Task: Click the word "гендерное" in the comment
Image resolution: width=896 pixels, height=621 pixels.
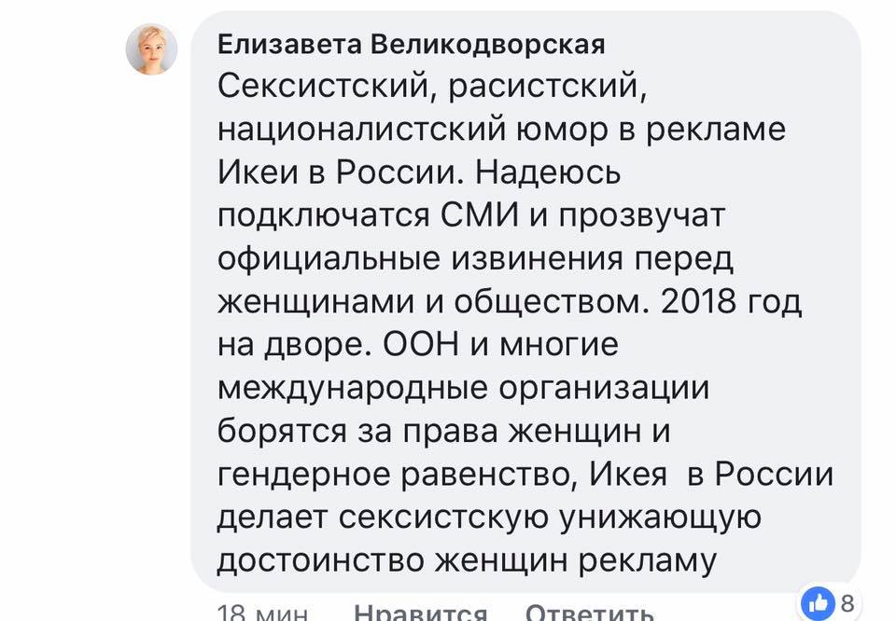Action: tap(301, 475)
